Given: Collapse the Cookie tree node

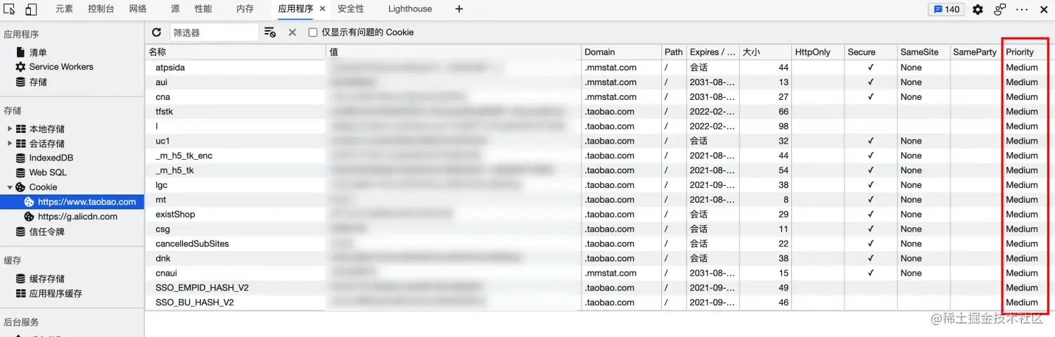Looking at the screenshot, I should tap(9, 187).
